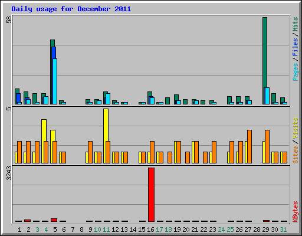
Task: Click day label "7" on the x-axis
Action: (73, 230)
